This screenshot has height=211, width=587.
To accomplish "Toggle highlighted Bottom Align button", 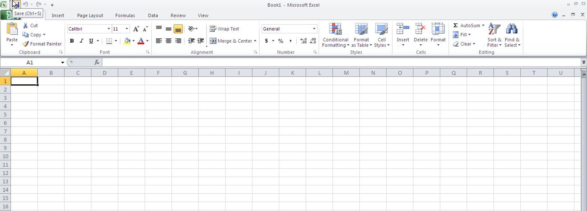I will [178, 29].
